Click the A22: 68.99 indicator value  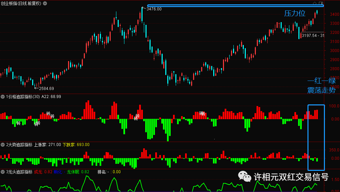click(x=51, y=97)
